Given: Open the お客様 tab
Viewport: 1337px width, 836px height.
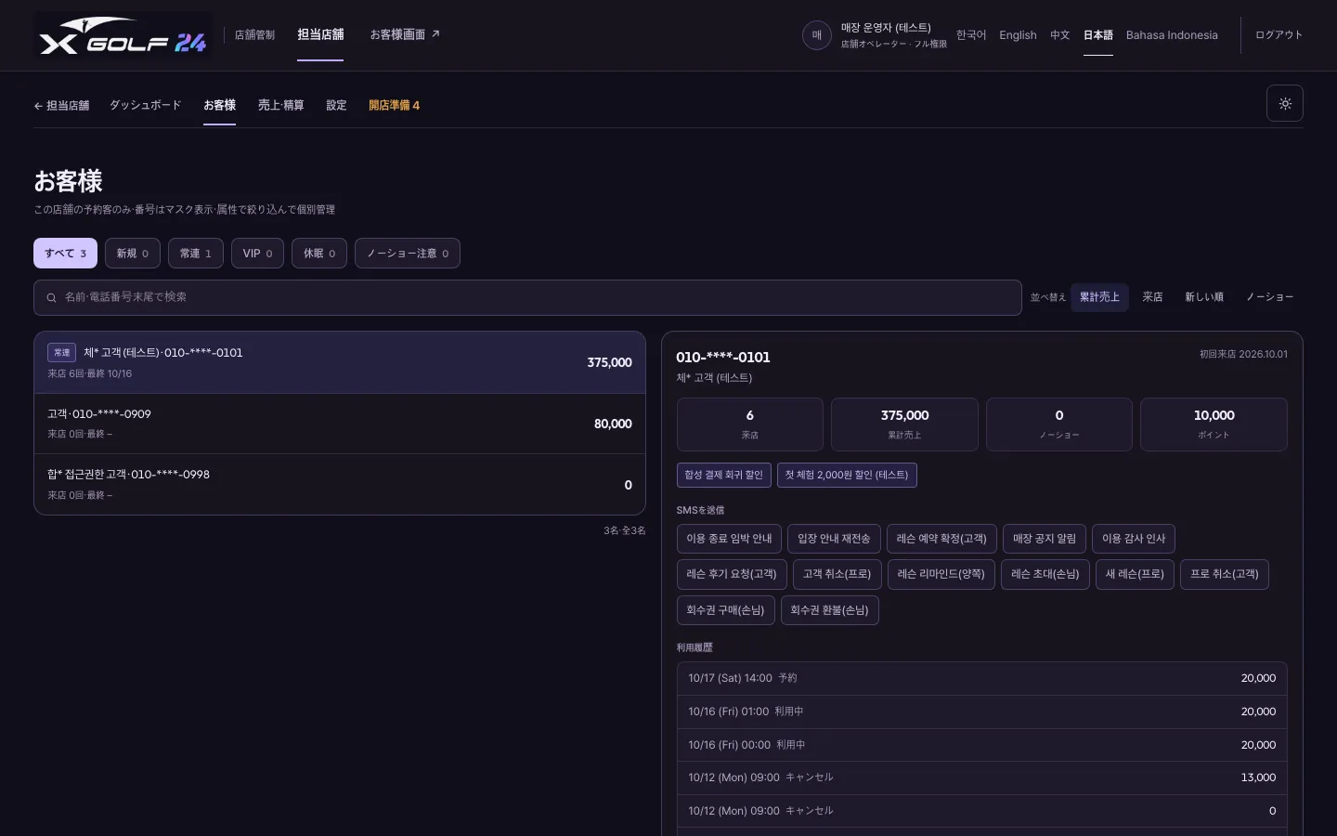Looking at the screenshot, I should [219, 106].
